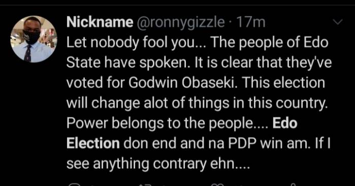Tap the share icon under the tweet
Viewport: 355px width, 186px height.
pos(294,184)
